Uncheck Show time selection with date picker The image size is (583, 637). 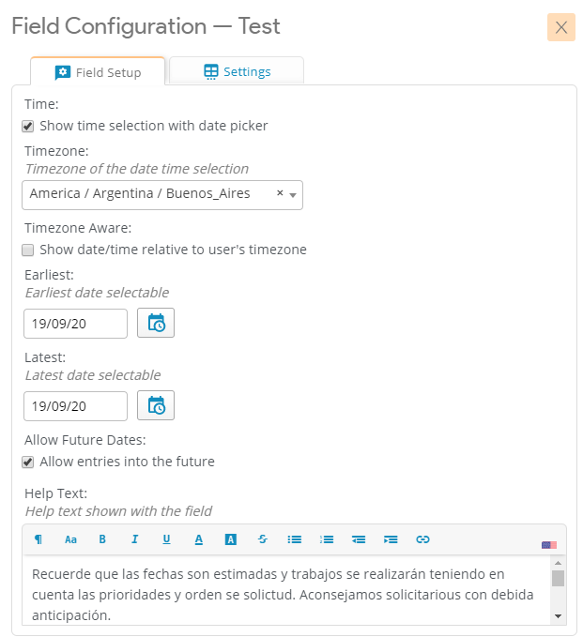point(28,126)
